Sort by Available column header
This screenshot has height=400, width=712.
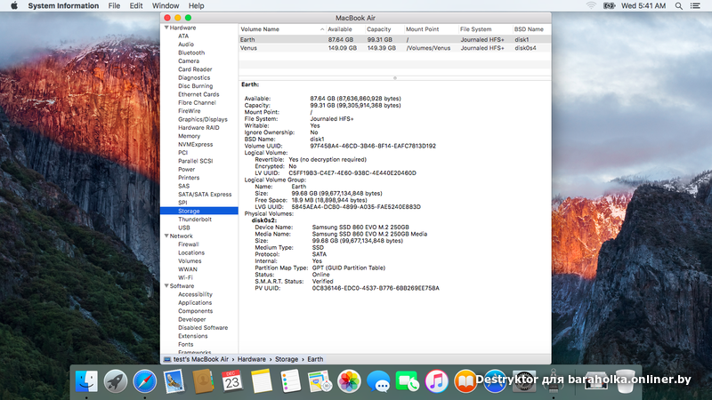[x=345, y=29]
